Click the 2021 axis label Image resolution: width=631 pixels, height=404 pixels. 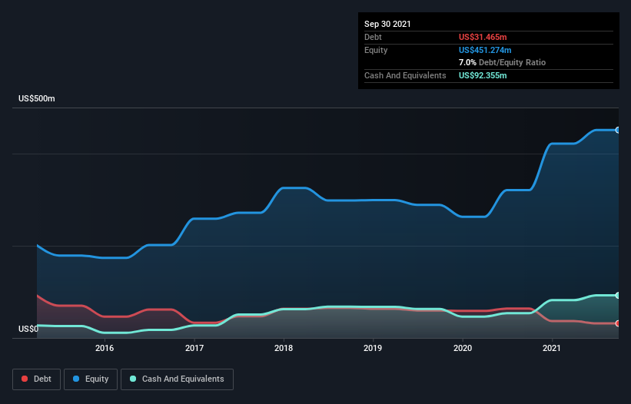(x=552, y=348)
